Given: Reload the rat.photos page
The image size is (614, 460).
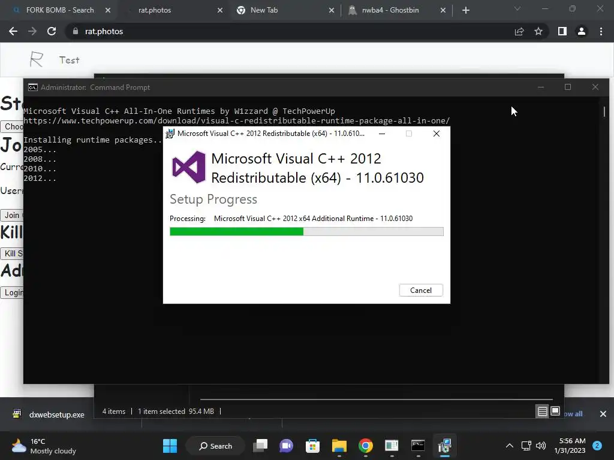Looking at the screenshot, I should (52, 31).
